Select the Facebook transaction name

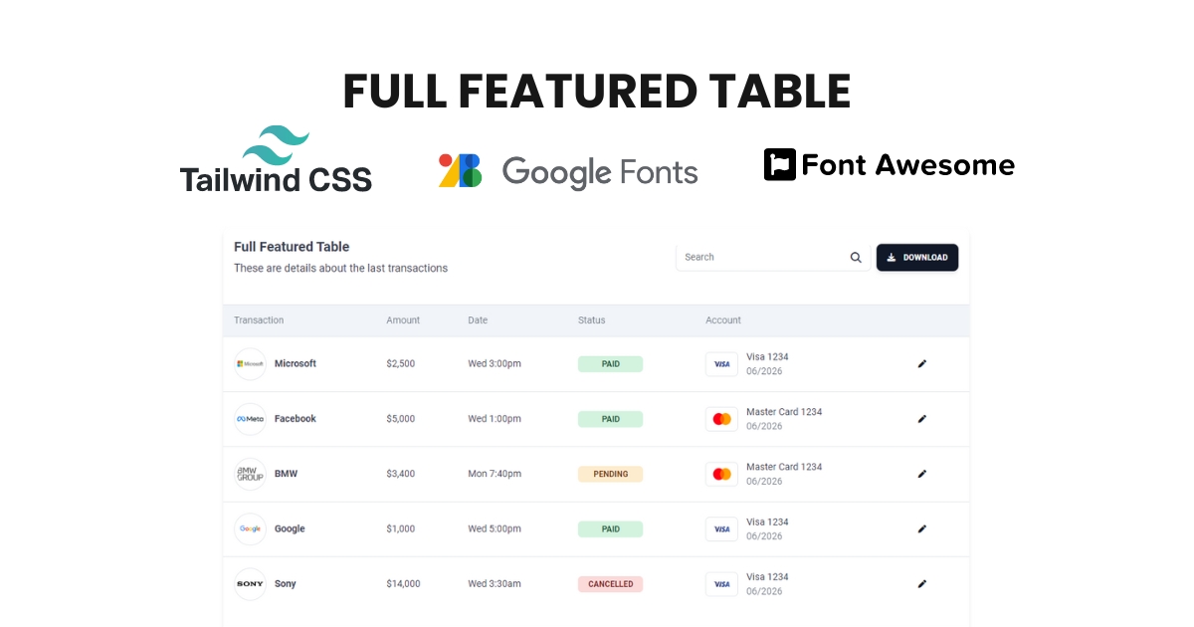296,419
